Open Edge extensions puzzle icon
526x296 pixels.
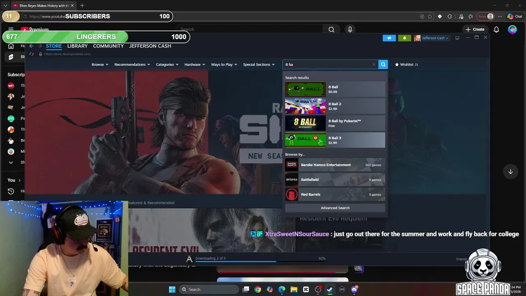pyautogui.click(x=450, y=16)
